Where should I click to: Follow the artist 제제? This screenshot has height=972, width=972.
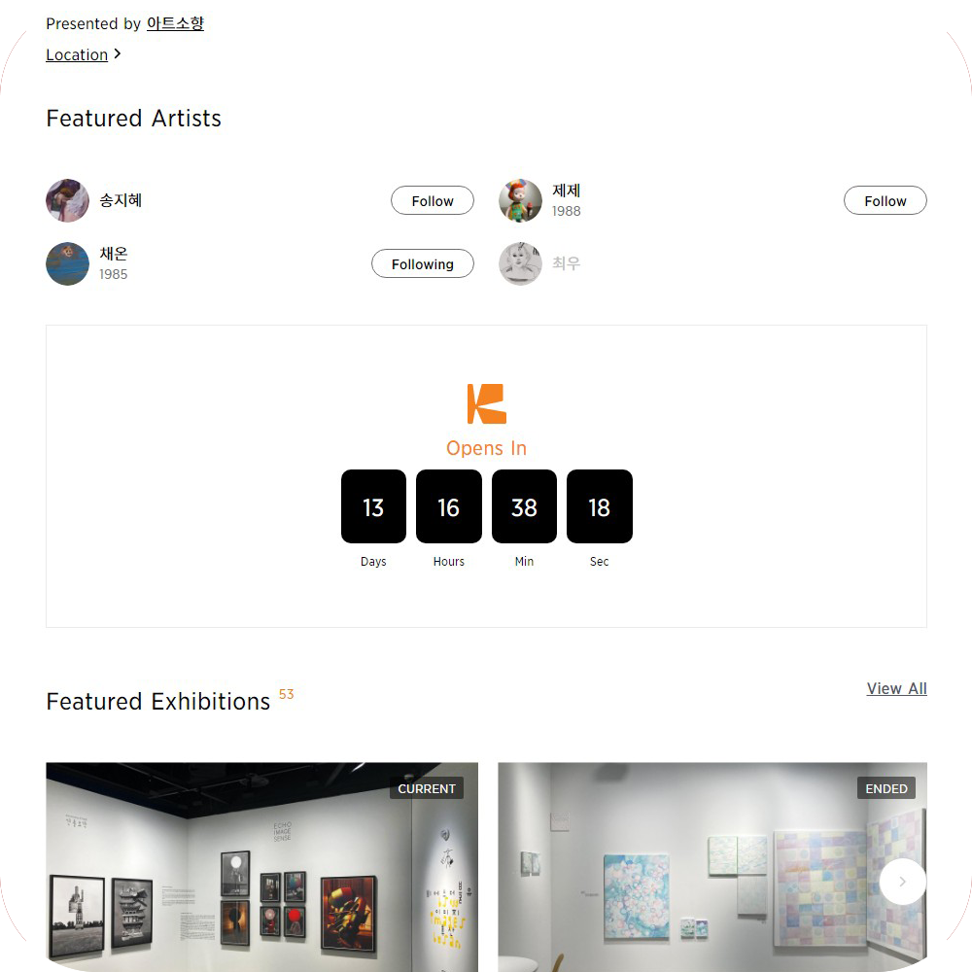(885, 200)
